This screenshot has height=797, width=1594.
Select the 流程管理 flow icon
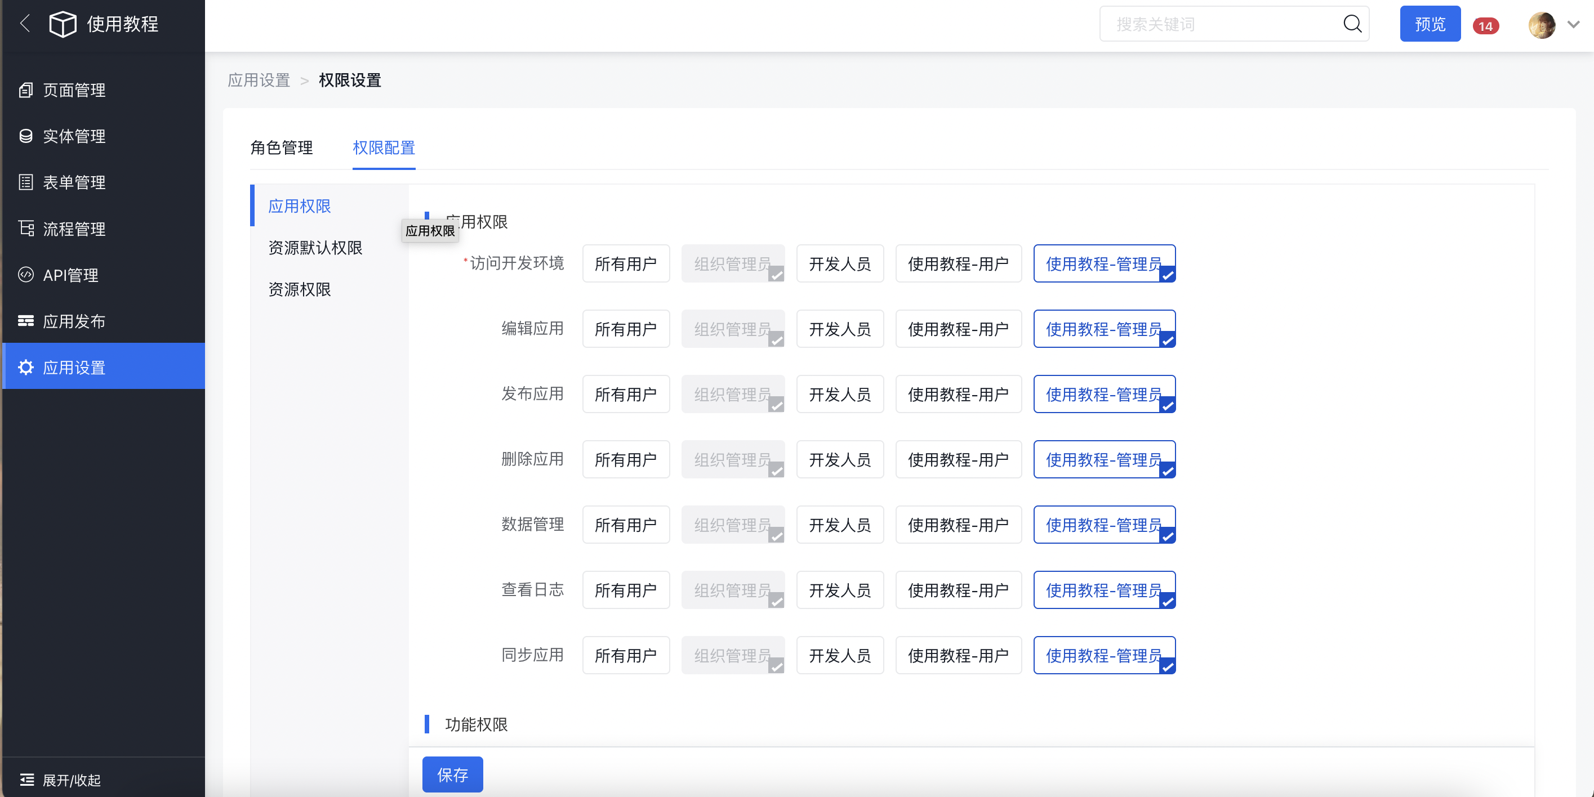pos(26,229)
